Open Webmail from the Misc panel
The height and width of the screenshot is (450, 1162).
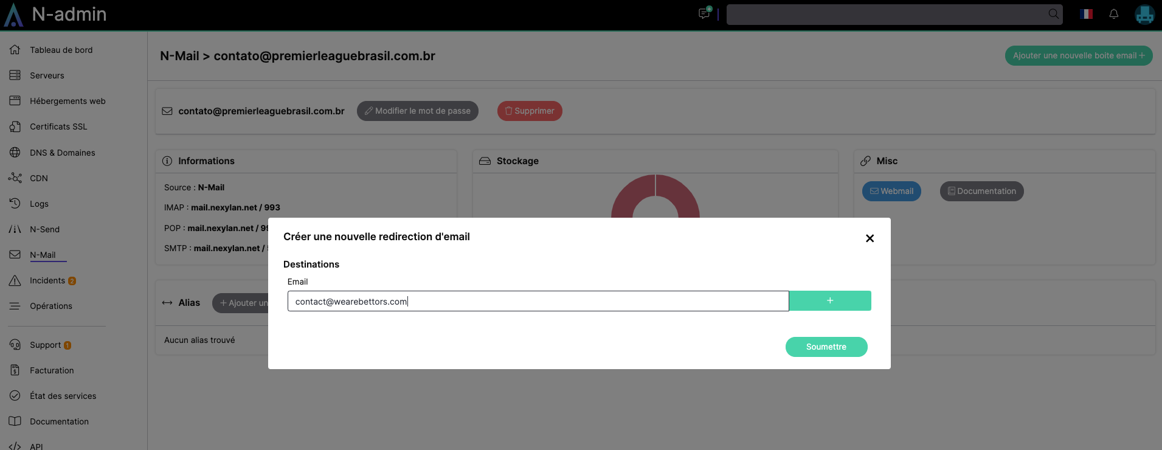(x=891, y=191)
